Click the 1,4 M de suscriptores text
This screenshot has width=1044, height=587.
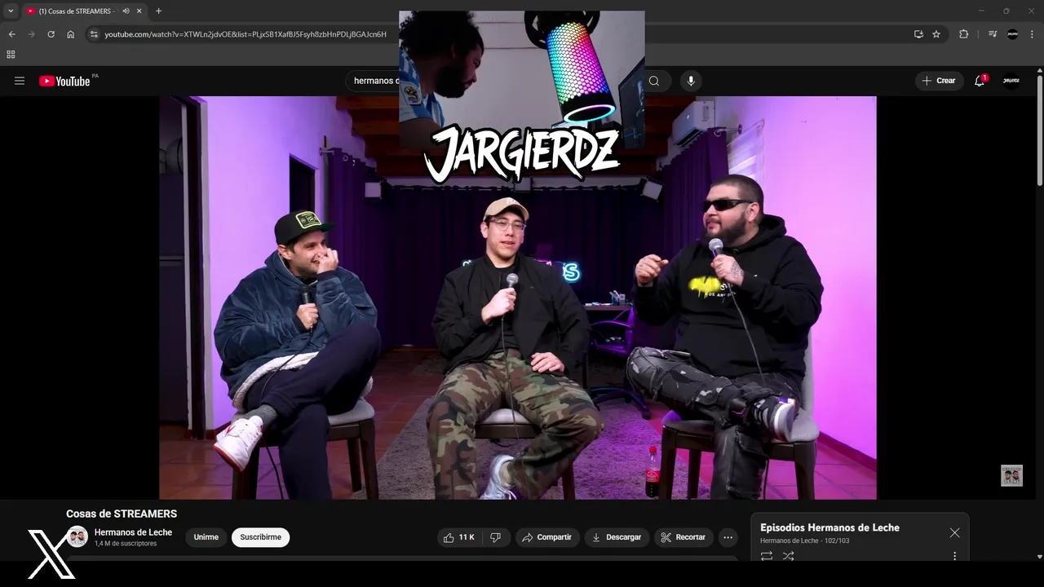pyautogui.click(x=126, y=544)
